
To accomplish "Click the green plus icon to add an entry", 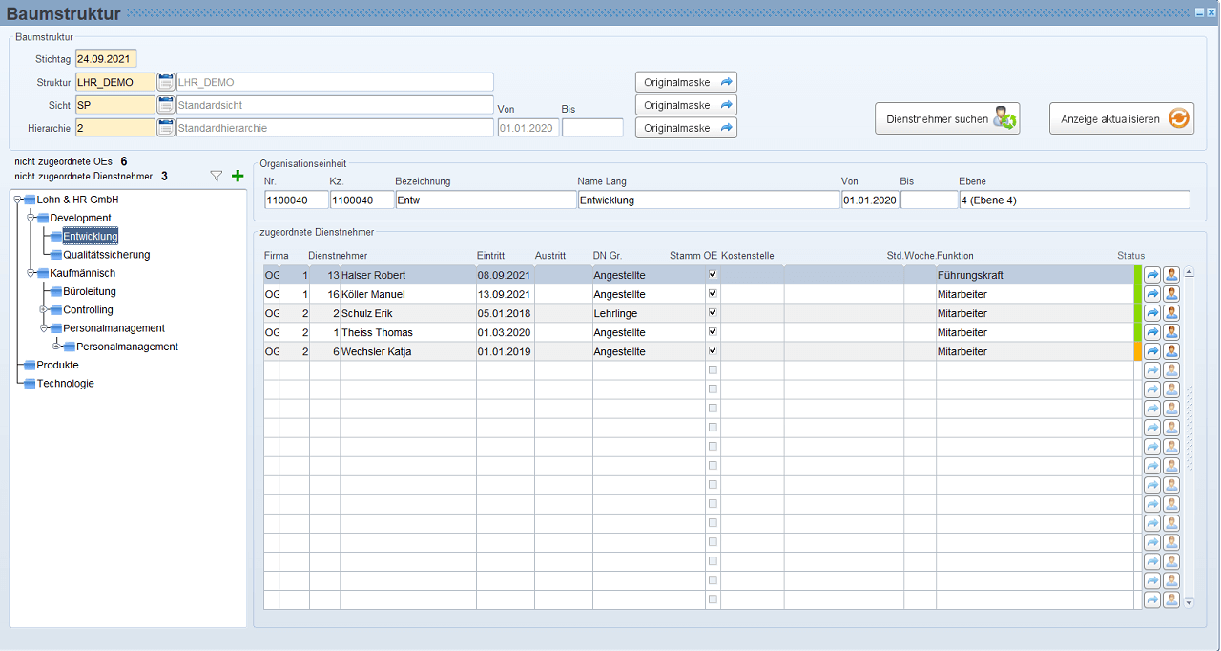I will [x=236, y=176].
